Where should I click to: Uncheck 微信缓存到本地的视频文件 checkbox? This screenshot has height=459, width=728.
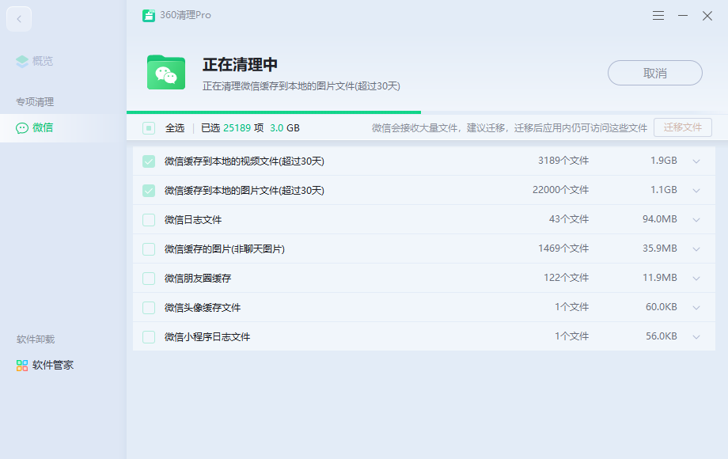click(149, 161)
